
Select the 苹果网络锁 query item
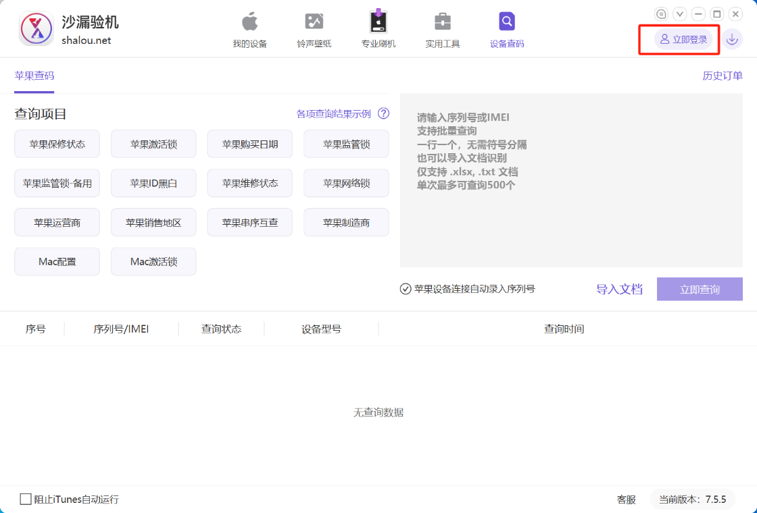346,183
